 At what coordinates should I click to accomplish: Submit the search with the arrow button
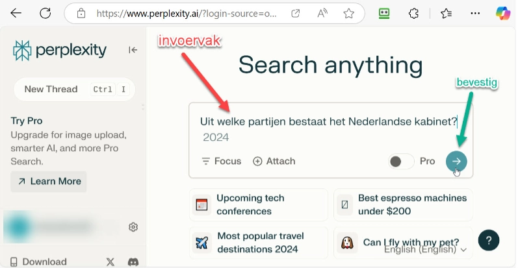(x=456, y=162)
